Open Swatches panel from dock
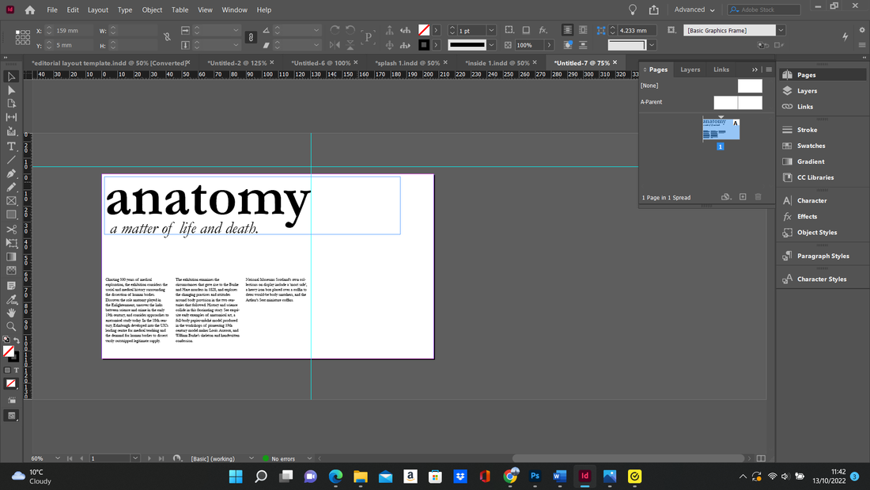 (x=811, y=146)
